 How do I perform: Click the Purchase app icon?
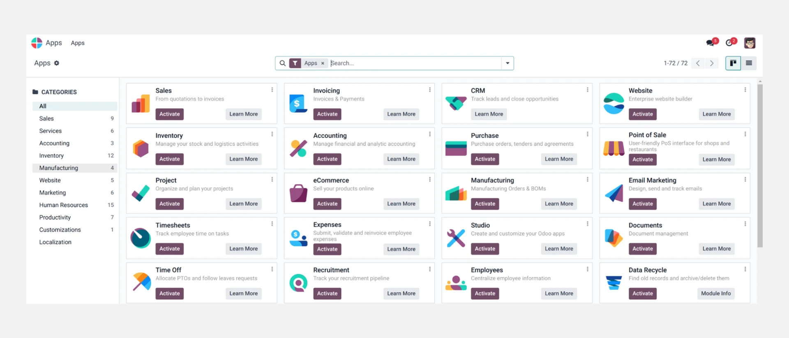(456, 148)
